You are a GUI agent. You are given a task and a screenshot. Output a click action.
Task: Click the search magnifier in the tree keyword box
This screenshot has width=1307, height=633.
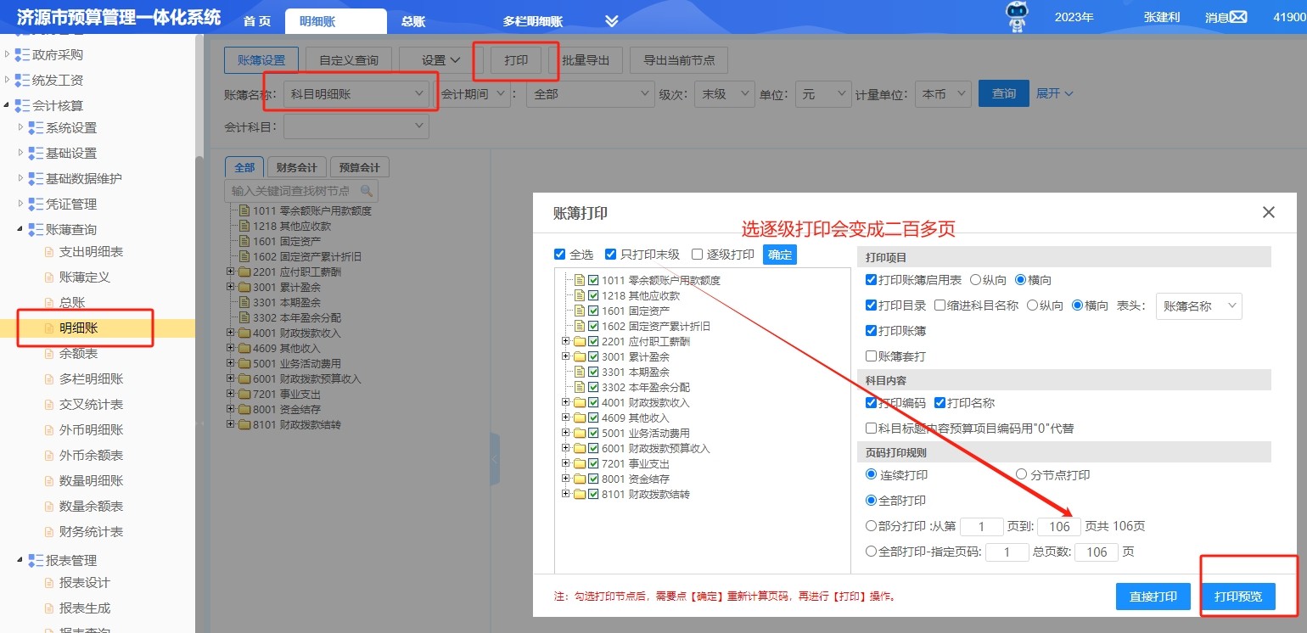(x=367, y=191)
